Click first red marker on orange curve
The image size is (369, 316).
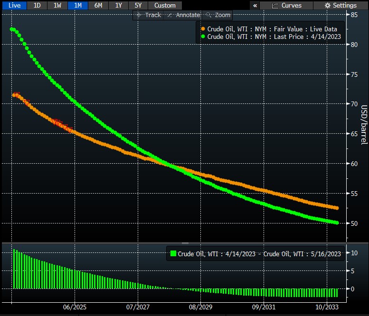tap(17, 95)
